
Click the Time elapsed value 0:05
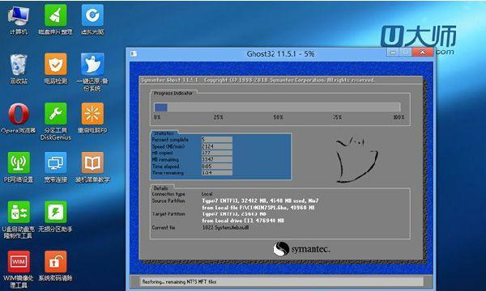point(216,166)
